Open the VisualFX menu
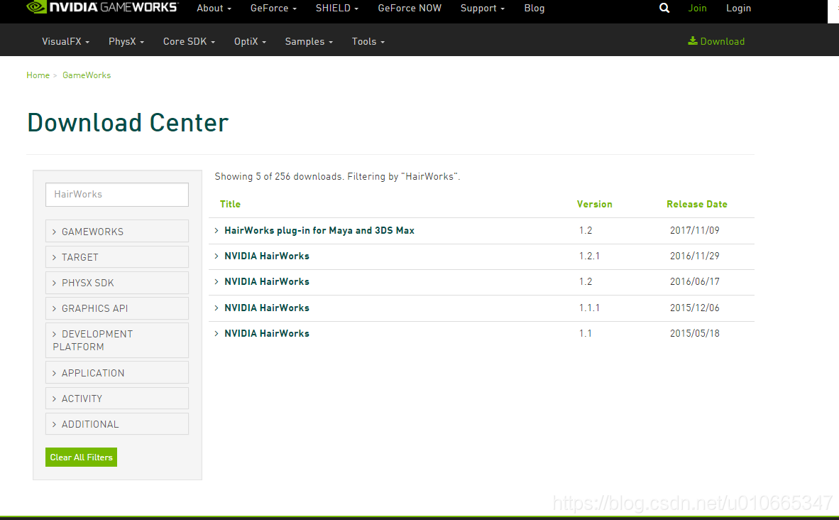 click(x=66, y=41)
